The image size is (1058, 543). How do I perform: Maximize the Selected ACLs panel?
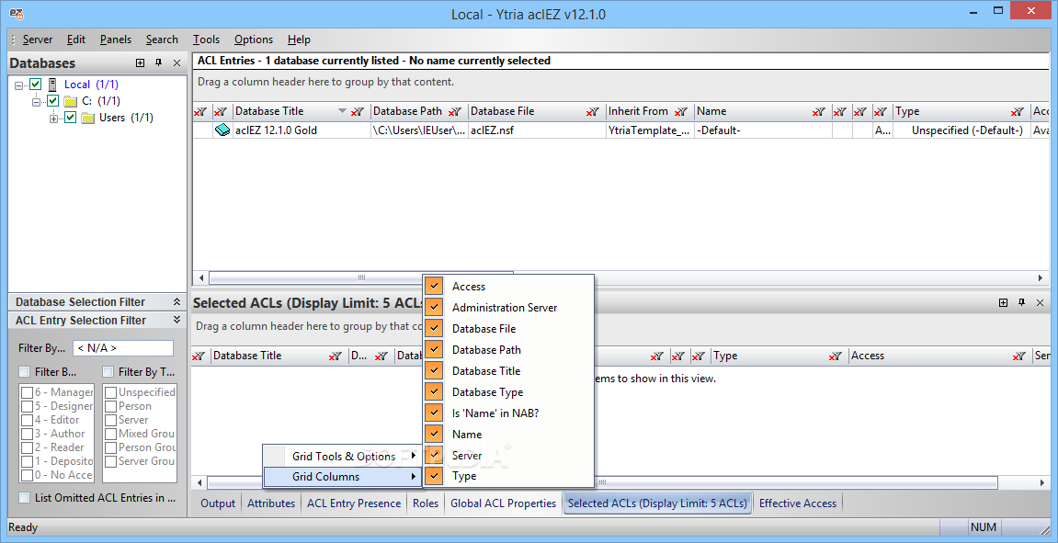pyautogui.click(x=1004, y=303)
